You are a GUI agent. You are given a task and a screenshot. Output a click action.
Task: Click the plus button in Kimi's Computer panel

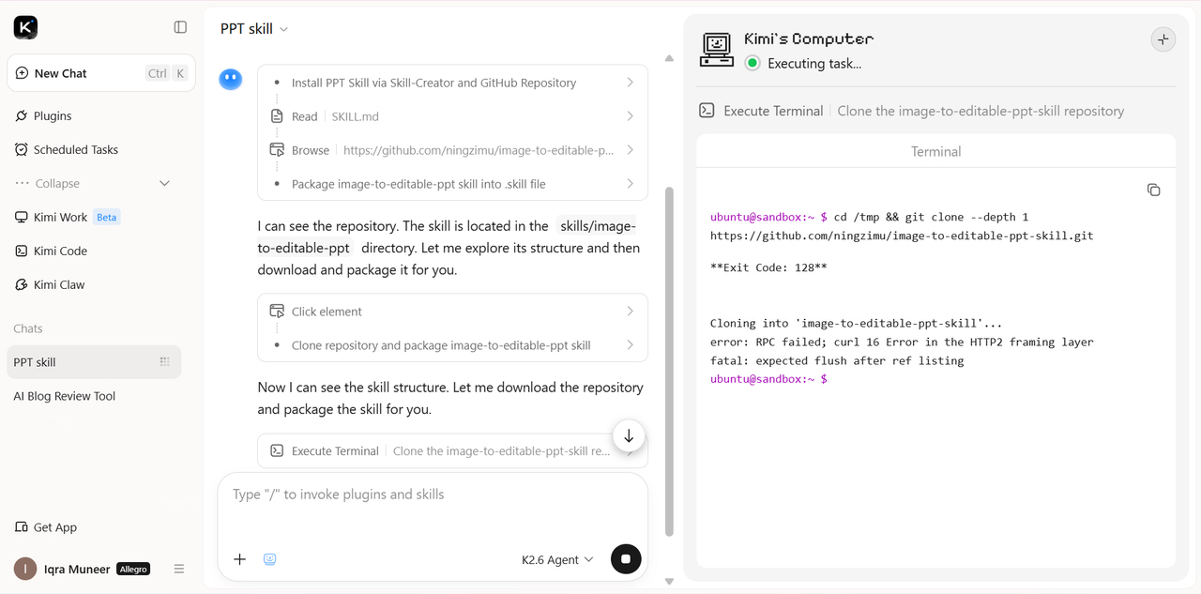tap(1163, 39)
